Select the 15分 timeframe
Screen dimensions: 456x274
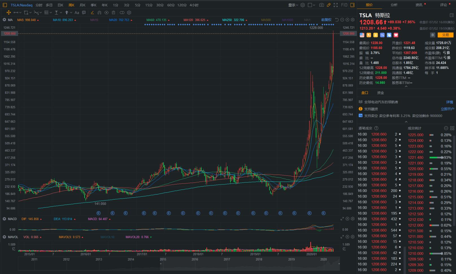point(149,5)
